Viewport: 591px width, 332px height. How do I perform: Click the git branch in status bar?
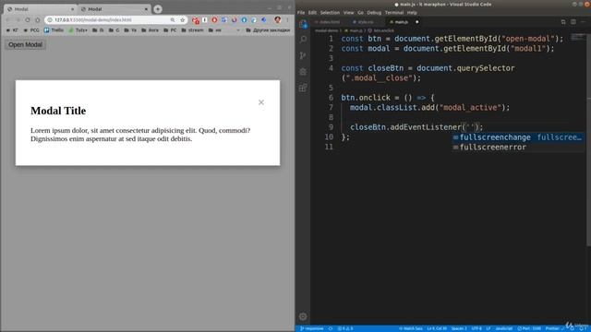pos(312,328)
